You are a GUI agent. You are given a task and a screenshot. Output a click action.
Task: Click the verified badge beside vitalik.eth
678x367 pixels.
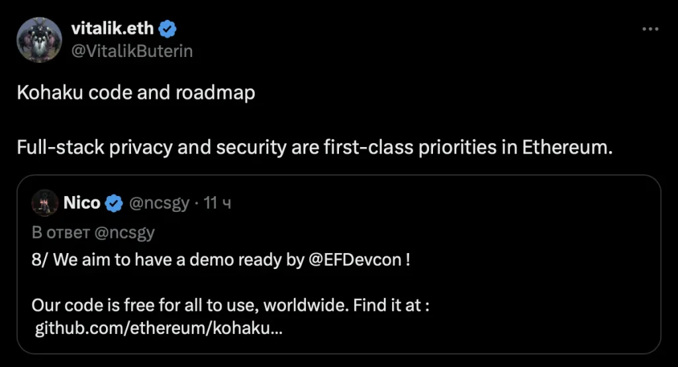coord(168,29)
